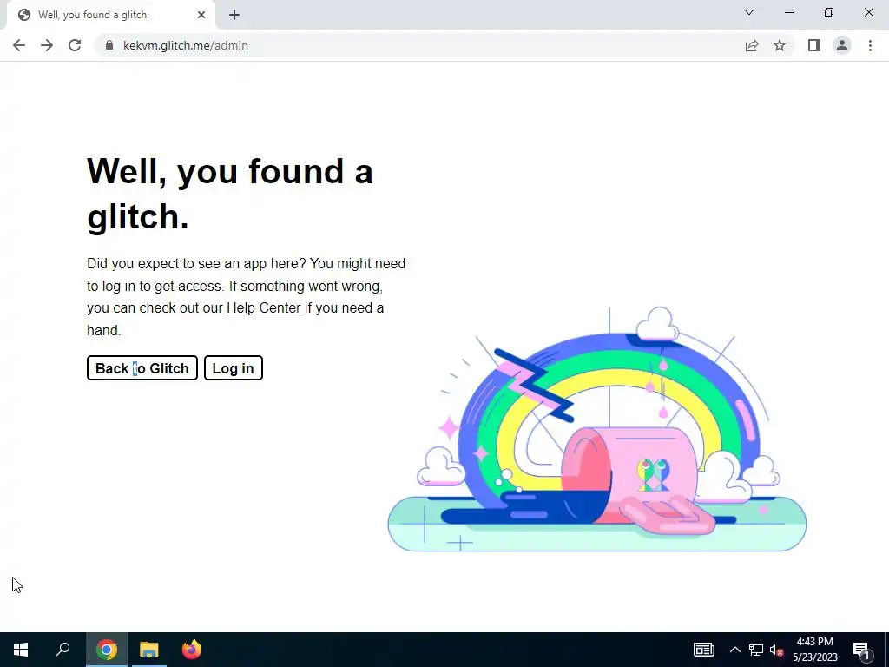Open the Help Center link
The image size is (889, 667).
point(264,308)
